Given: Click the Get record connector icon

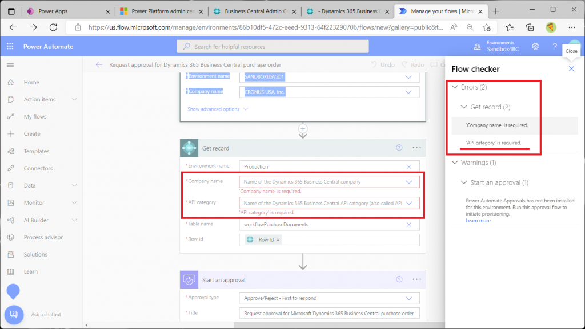Looking at the screenshot, I should click(x=189, y=148).
